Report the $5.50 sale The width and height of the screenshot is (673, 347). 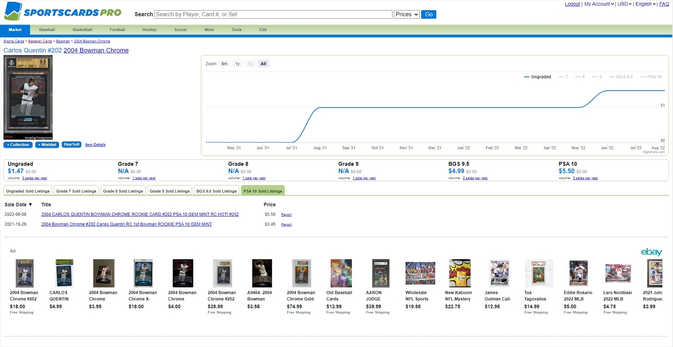286,215
